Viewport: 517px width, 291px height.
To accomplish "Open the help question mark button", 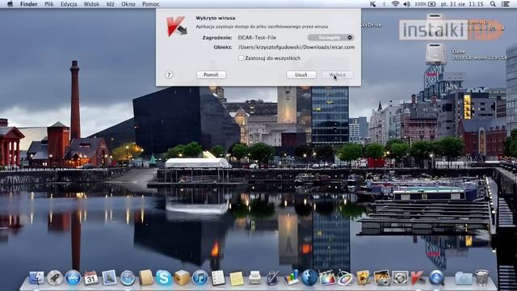I will coord(169,75).
